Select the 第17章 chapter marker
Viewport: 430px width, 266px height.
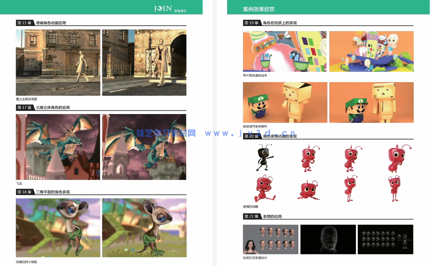24,107
